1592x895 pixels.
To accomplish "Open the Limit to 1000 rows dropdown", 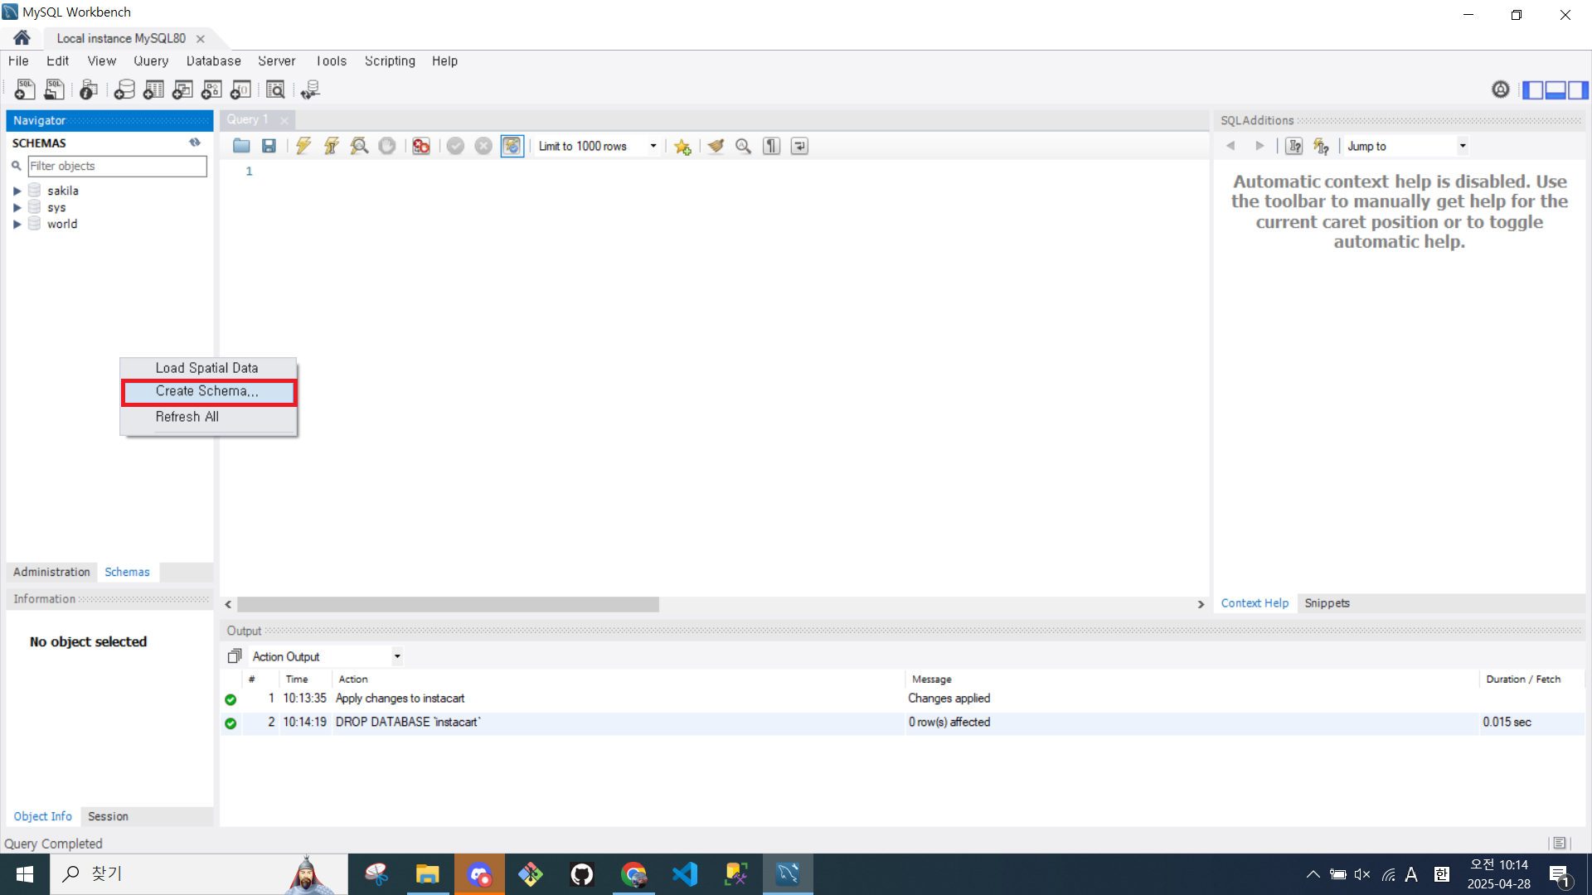I will pyautogui.click(x=653, y=146).
